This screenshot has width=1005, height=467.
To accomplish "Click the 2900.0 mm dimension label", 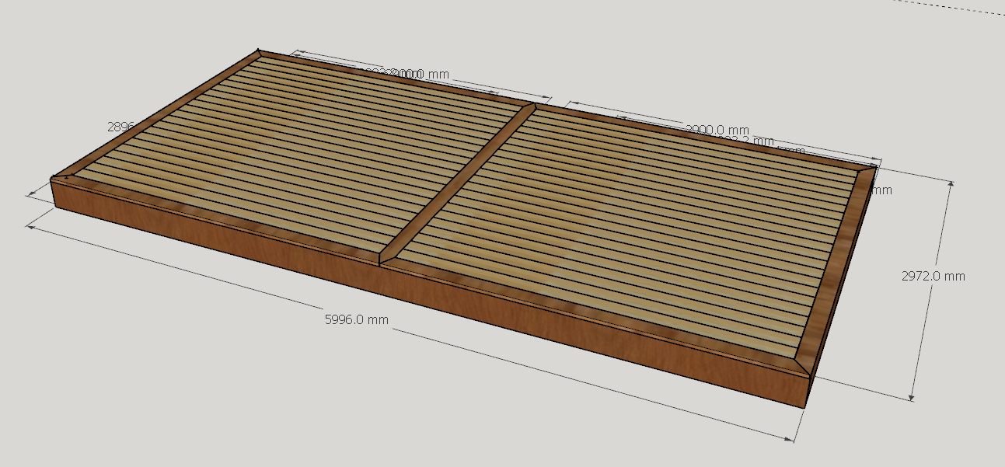I will click(x=717, y=129).
